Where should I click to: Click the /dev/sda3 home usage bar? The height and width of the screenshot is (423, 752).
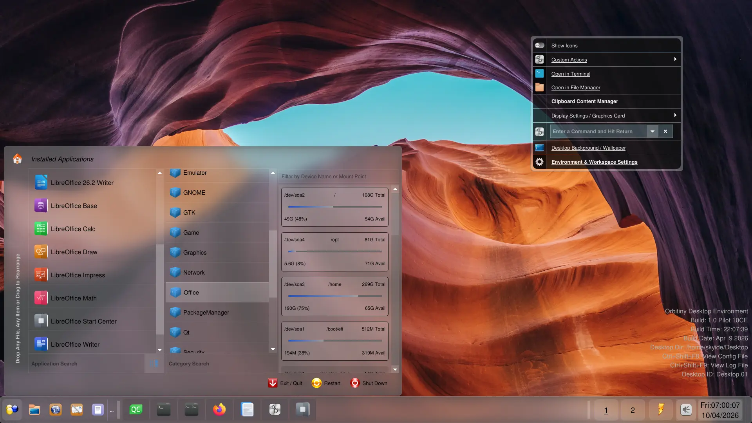[x=334, y=296]
